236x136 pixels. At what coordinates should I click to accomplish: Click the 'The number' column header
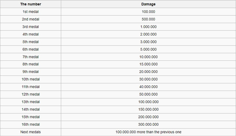click(31, 4)
